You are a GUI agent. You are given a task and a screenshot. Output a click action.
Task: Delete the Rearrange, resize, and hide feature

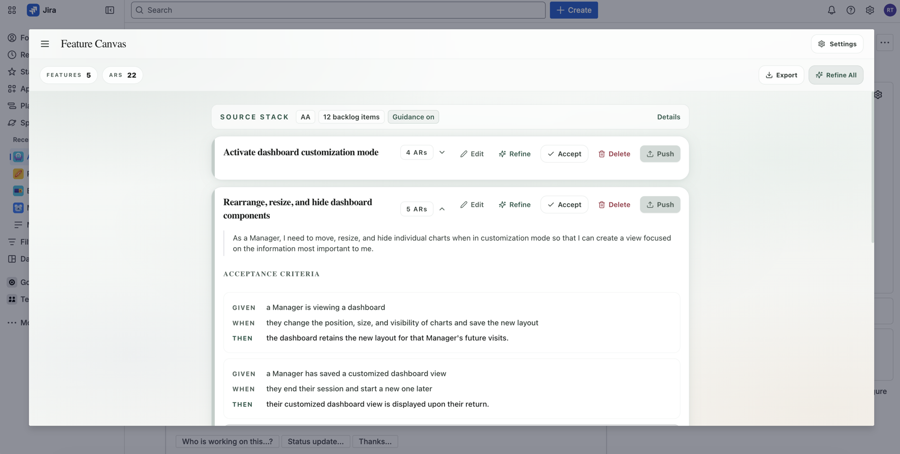(x=614, y=205)
